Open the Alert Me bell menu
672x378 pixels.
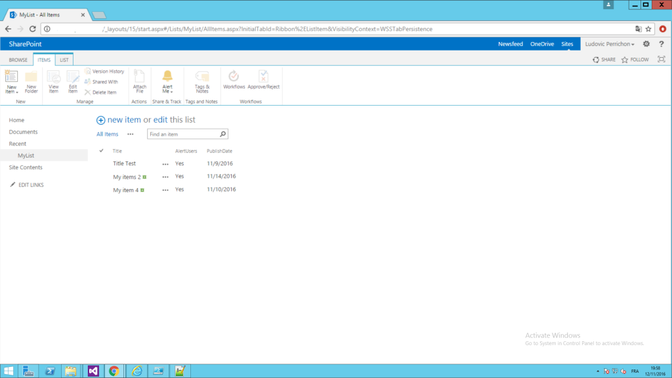coord(167,82)
